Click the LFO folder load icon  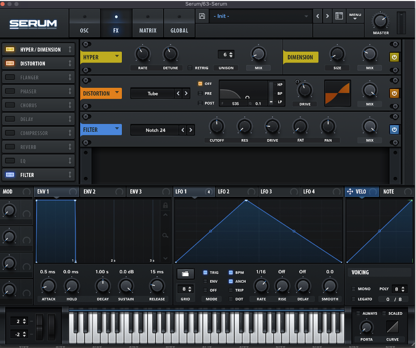click(x=185, y=274)
